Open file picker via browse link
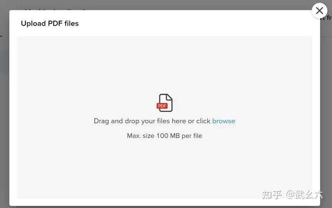This screenshot has width=332, height=208. (x=224, y=121)
